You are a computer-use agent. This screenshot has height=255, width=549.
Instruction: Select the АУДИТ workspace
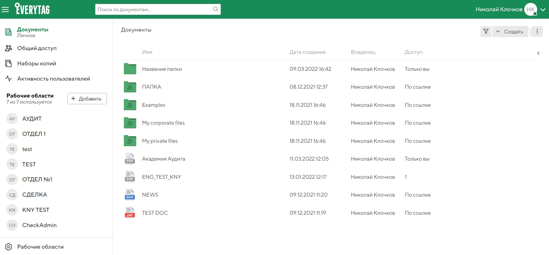point(32,119)
